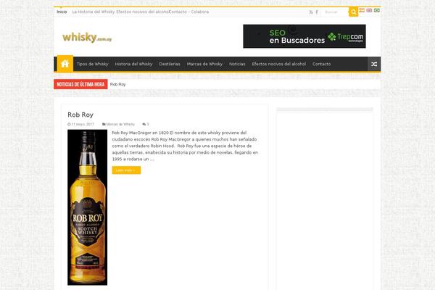Open the Rob Roy article title
The image size is (435, 290).
[80, 115]
